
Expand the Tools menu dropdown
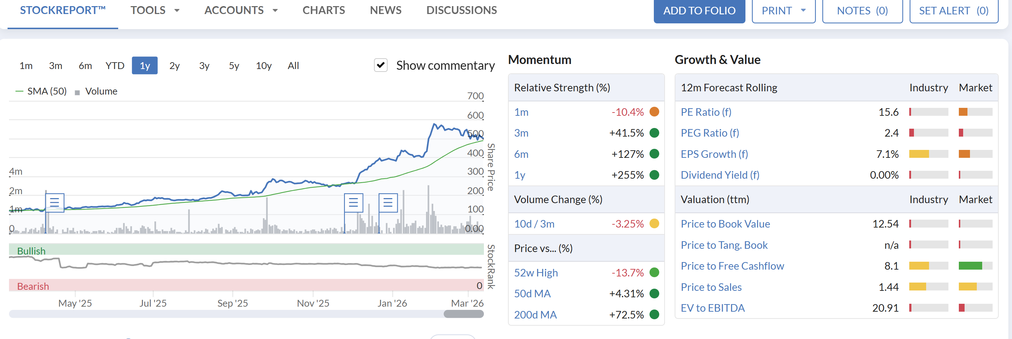click(155, 10)
